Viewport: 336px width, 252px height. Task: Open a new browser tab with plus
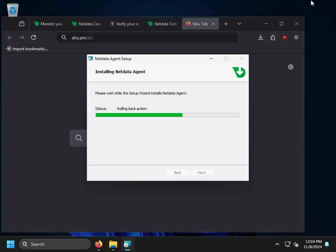pyautogui.click(x=226, y=24)
